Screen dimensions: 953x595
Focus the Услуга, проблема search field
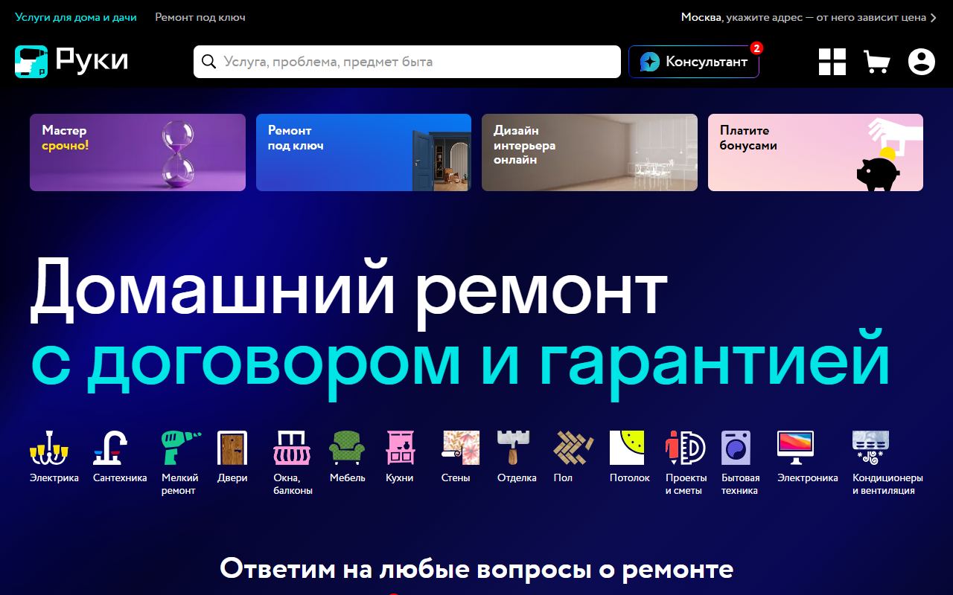[x=407, y=62]
